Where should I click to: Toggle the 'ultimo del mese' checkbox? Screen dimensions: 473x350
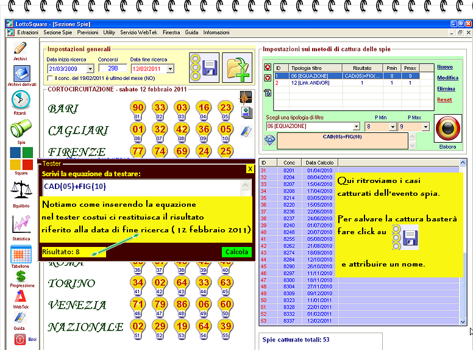coord(50,79)
